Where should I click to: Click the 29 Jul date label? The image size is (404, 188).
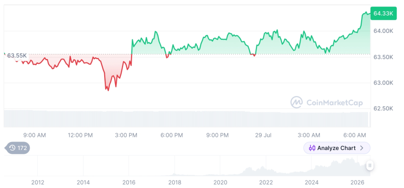[x=263, y=135]
